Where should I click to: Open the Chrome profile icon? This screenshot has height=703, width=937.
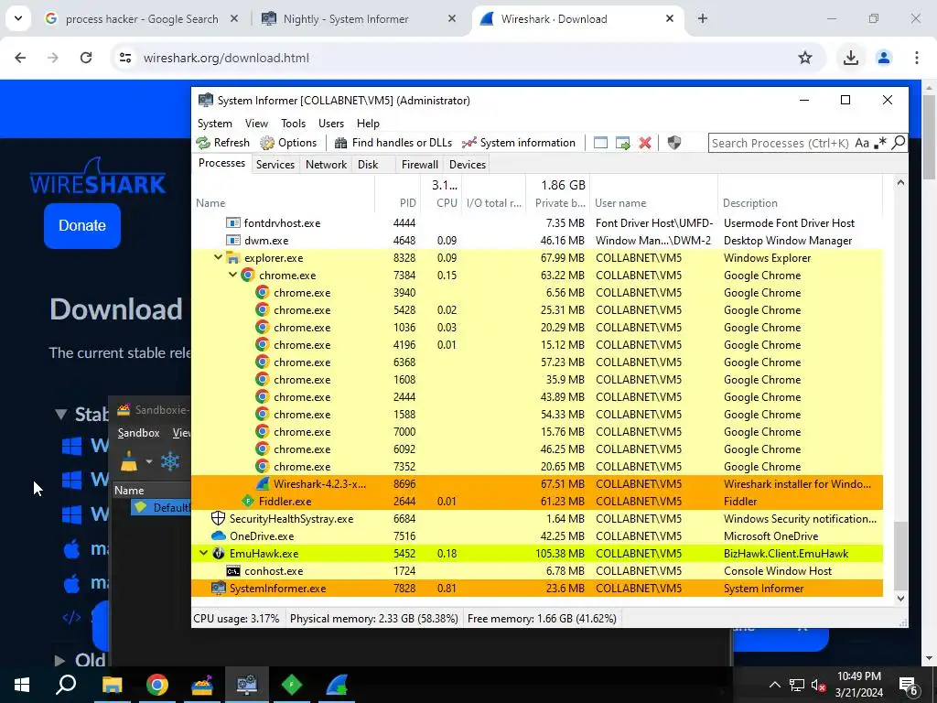tap(883, 58)
